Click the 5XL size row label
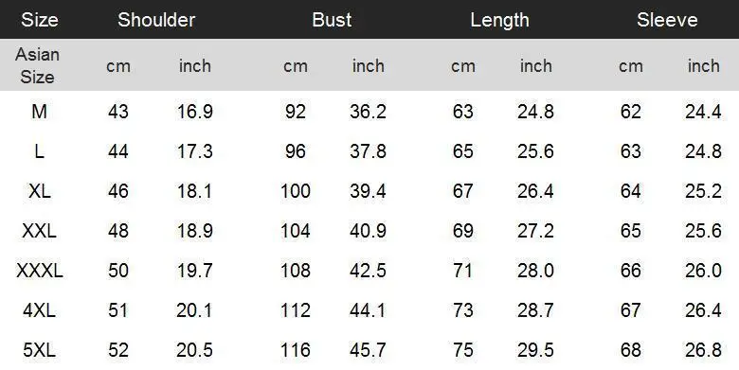Viewport: 739px width, 370px height. (39, 350)
